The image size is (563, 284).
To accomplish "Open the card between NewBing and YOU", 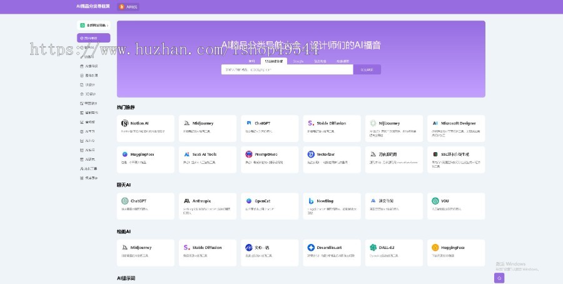I will [x=394, y=206].
